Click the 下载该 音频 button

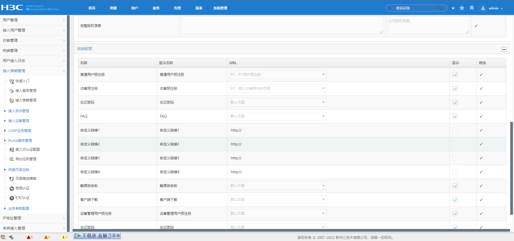tap(93, 236)
